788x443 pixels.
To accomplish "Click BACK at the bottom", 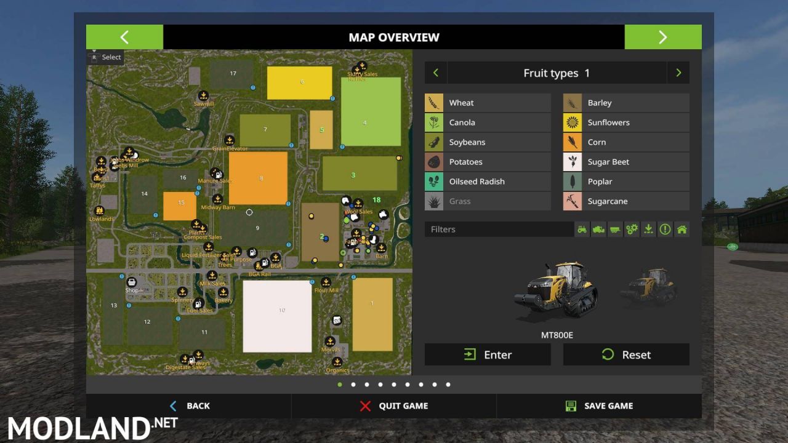I will click(x=189, y=406).
